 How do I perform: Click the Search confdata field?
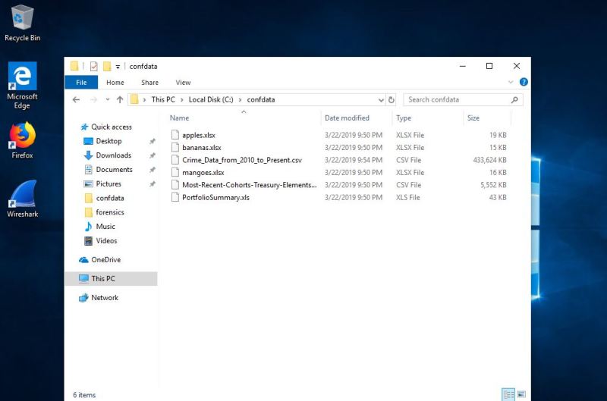tap(457, 99)
